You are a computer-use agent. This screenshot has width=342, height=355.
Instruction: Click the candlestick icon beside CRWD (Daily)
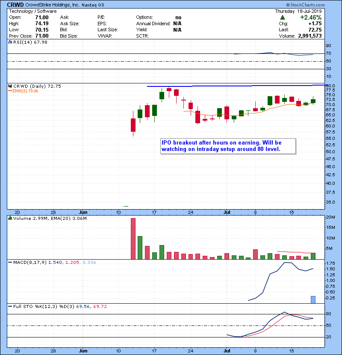coord(10,86)
